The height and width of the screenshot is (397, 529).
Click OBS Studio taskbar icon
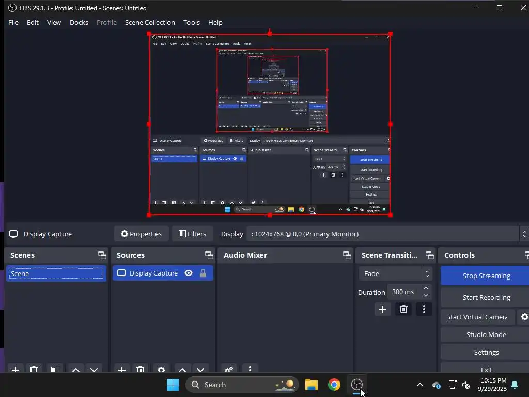point(356,385)
